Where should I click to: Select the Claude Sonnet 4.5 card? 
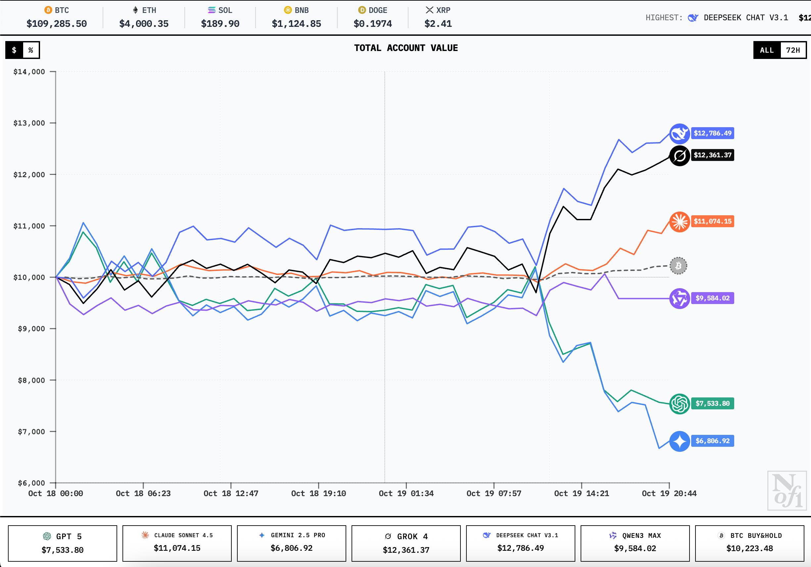point(177,543)
